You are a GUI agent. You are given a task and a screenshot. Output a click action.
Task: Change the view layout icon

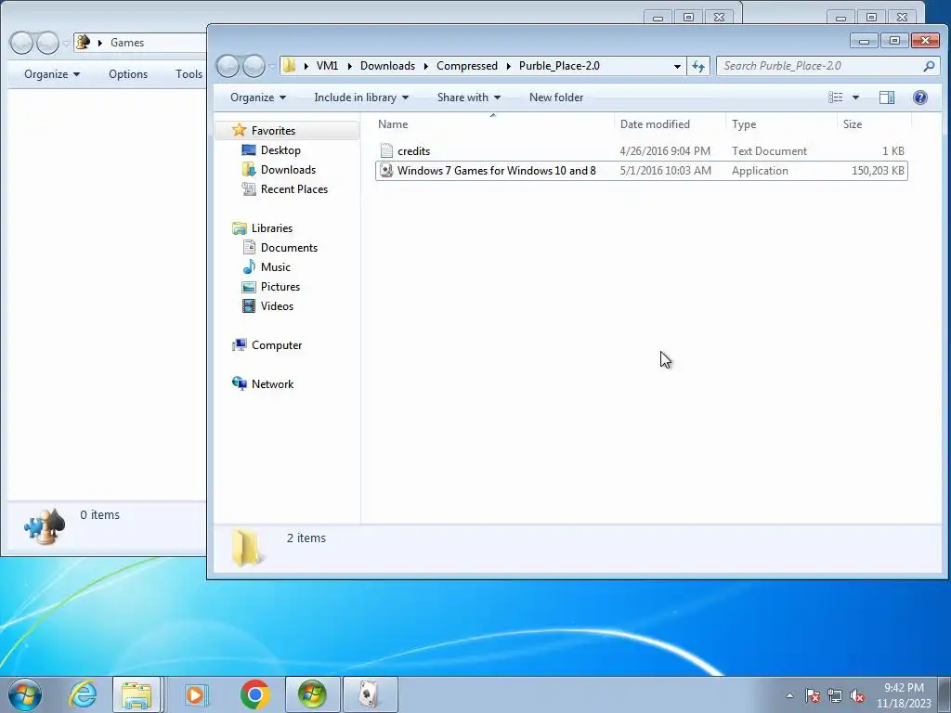pos(836,97)
